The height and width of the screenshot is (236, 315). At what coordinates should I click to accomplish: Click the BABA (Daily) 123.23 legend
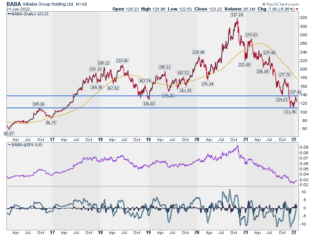(28, 14)
